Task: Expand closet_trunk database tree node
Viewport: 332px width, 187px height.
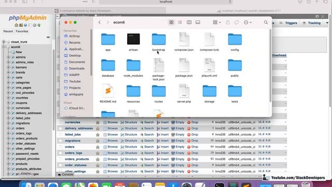Action: pos(4,42)
